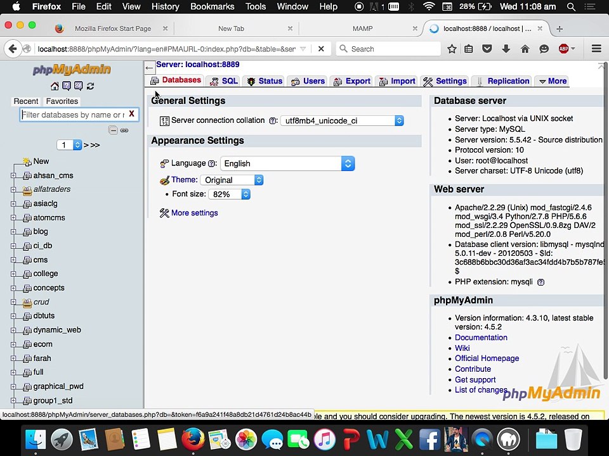Open the Theme dropdown
The image size is (609, 456).
pos(232,180)
